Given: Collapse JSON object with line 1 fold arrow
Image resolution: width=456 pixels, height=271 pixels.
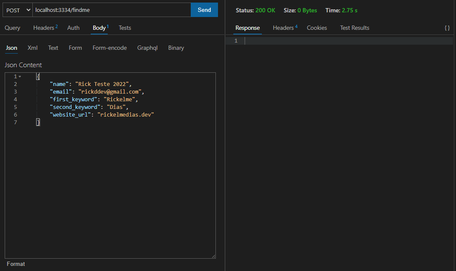Looking at the screenshot, I should (x=20, y=77).
